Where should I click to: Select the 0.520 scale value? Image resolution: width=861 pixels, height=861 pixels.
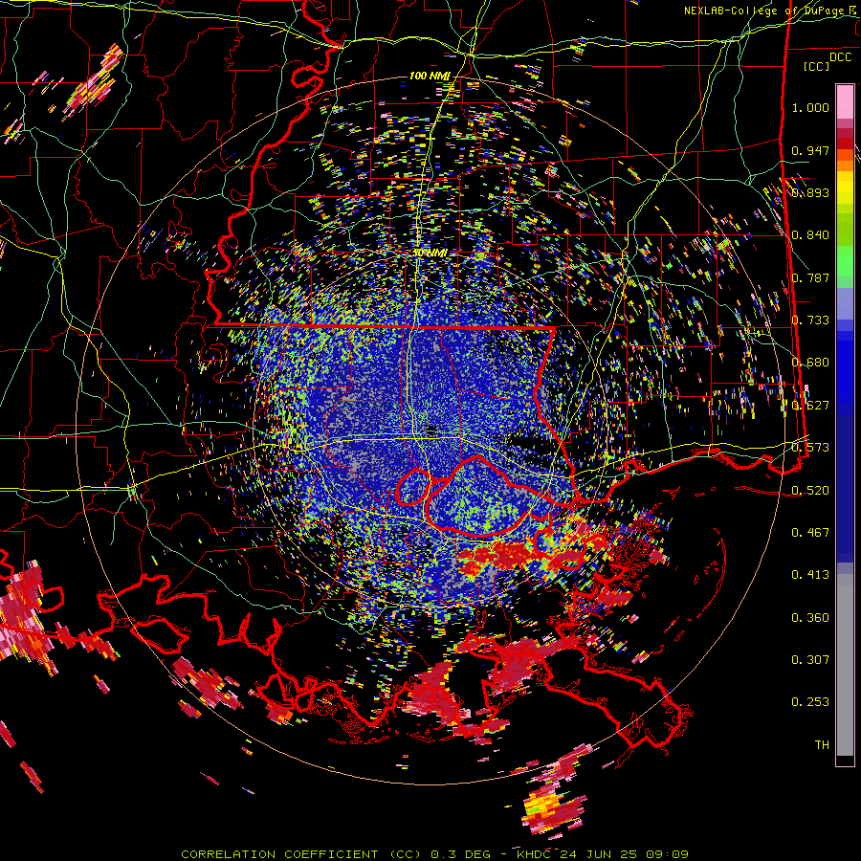810,491
